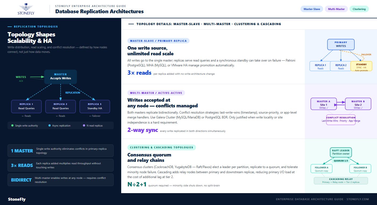This screenshot has width=377, height=205.
Task: Click the CONFLICT RESOLUTION box
Action: point(341,120)
